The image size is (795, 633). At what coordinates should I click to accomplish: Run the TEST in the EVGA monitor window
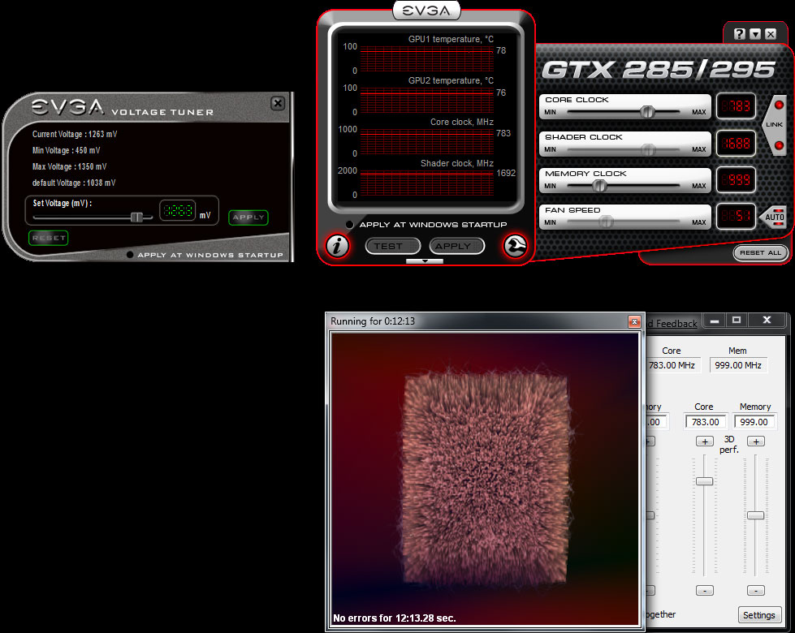[392, 245]
